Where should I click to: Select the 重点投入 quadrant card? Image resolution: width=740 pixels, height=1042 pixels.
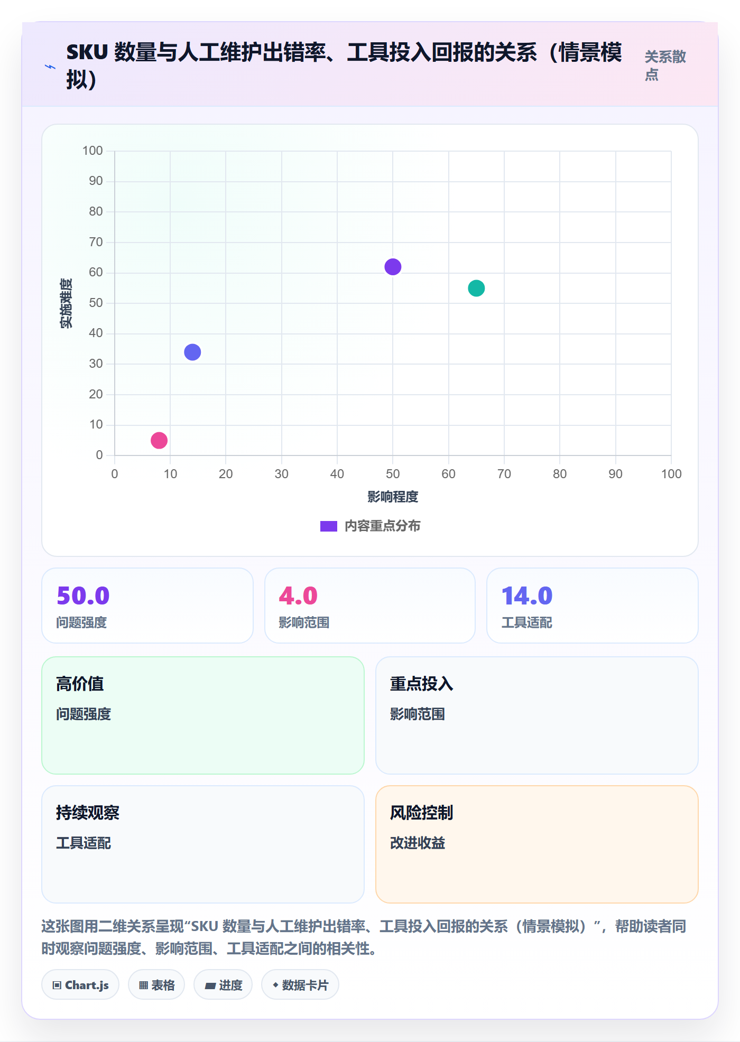click(537, 715)
